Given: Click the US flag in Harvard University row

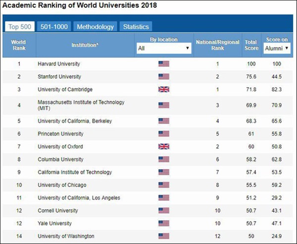Looking at the screenshot, I should coord(163,64).
